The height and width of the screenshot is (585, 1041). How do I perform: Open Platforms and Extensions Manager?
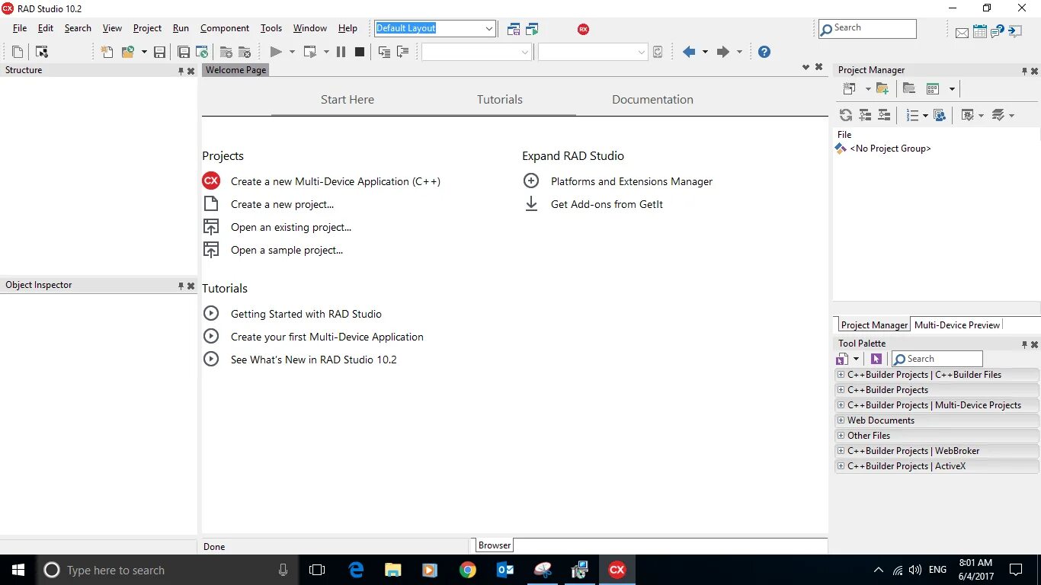[x=632, y=181]
